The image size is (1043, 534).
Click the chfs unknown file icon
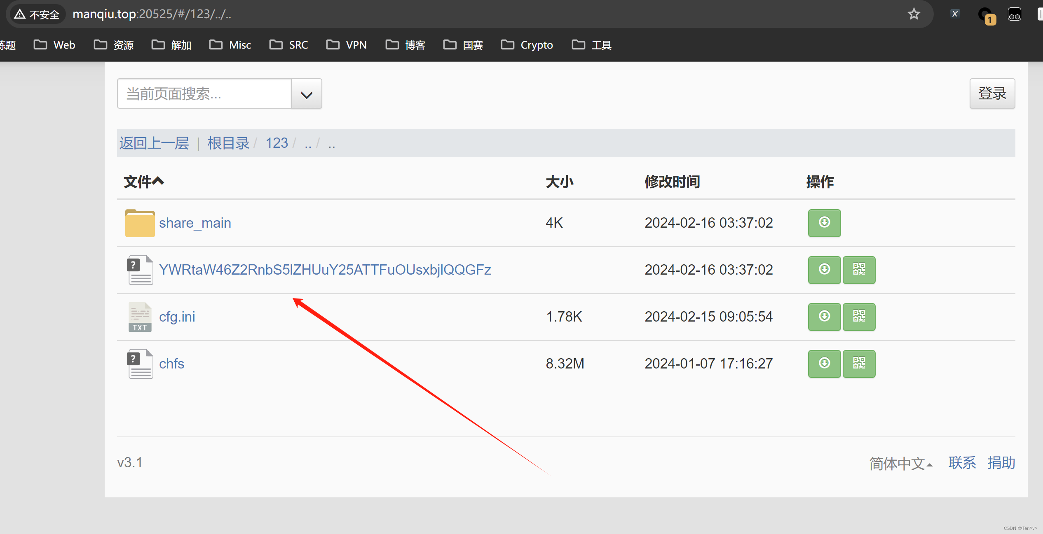[140, 364]
